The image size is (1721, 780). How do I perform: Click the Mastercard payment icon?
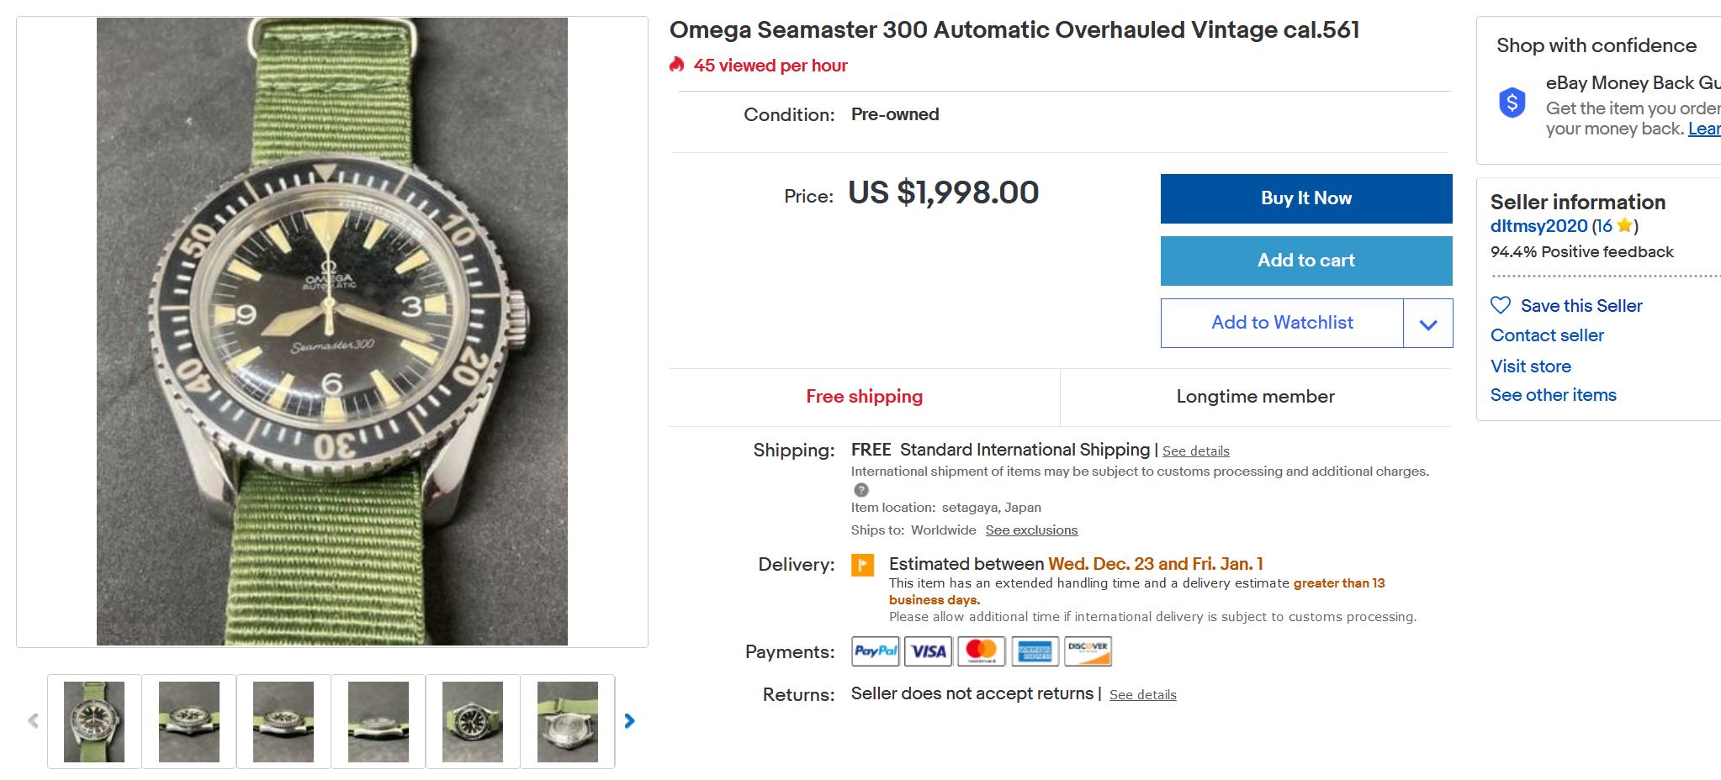[981, 651]
